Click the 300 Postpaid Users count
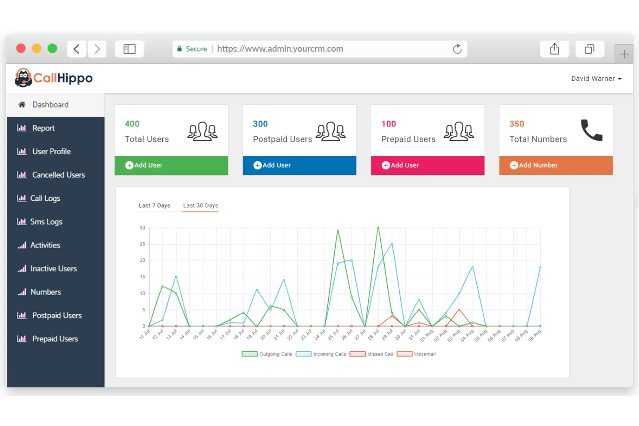This screenshot has height=426, width=639. click(260, 124)
